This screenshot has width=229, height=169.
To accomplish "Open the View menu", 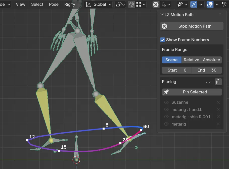I will (20, 4).
